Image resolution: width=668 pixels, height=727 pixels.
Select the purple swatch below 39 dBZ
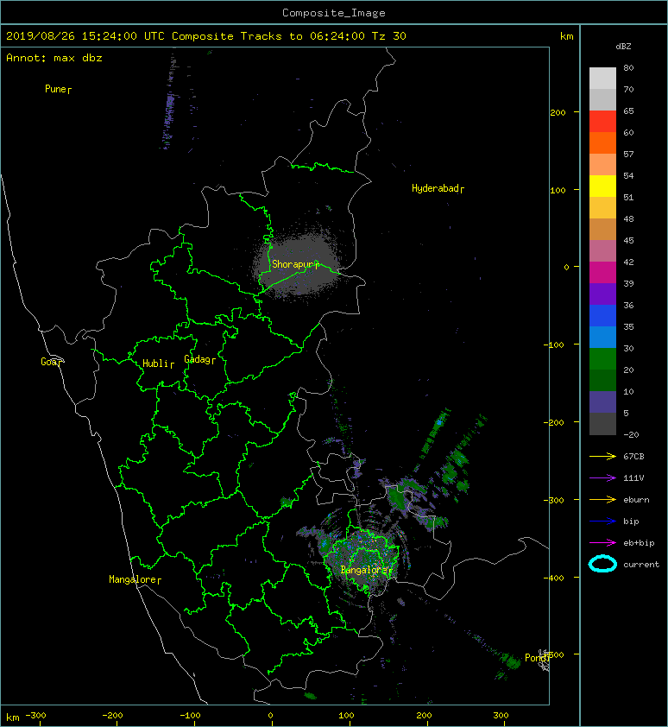(602, 294)
